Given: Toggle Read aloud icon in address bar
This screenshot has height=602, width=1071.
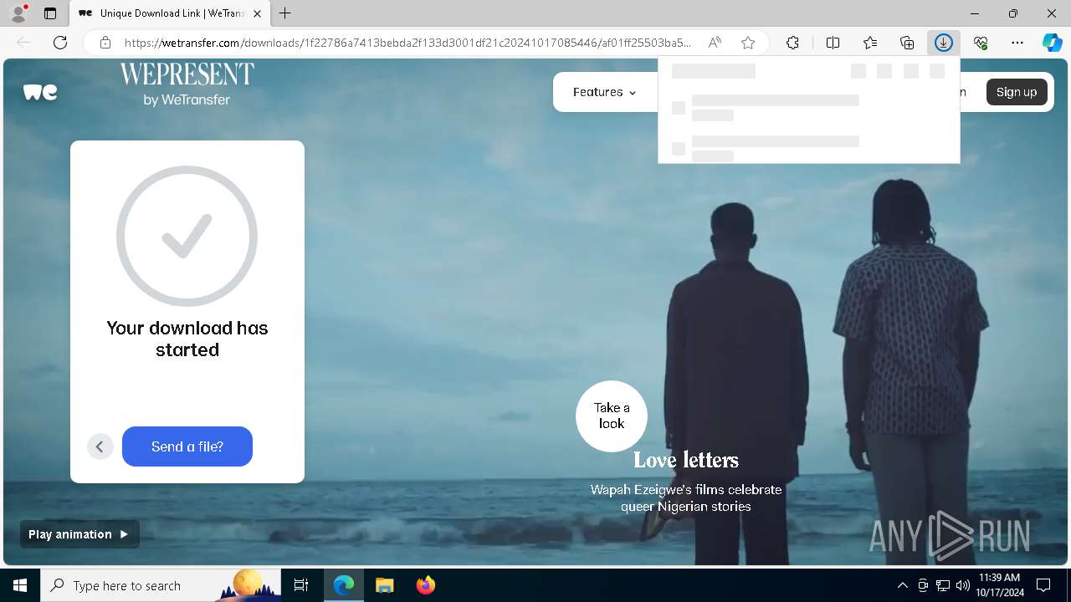Looking at the screenshot, I should (x=715, y=43).
